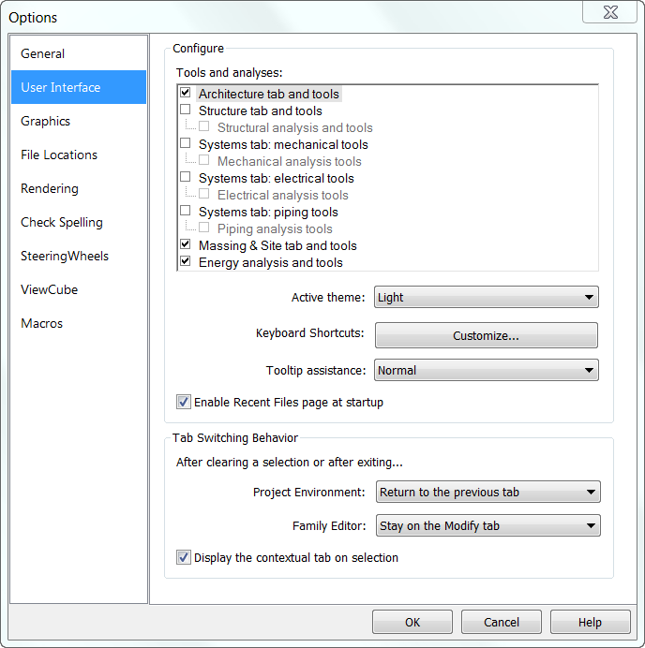The width and height of the screenshot is (645, 648).
Task: Click the Electrical analysis tools label
Action: [283, 195]
